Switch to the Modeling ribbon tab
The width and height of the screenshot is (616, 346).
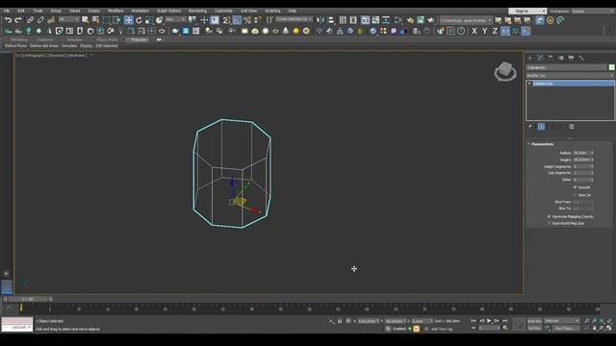click(x=19, y=39)
